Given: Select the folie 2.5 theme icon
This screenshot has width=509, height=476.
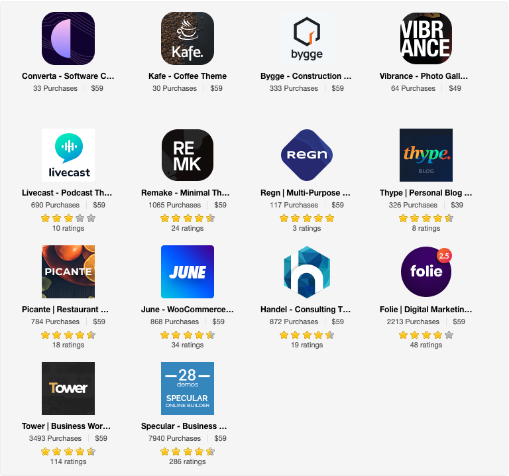Looking at the screenshot, I should [426, 272].
